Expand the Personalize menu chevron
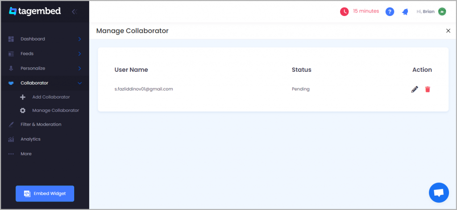The height and width of the screenshot is (210, 457). [79, 68]
